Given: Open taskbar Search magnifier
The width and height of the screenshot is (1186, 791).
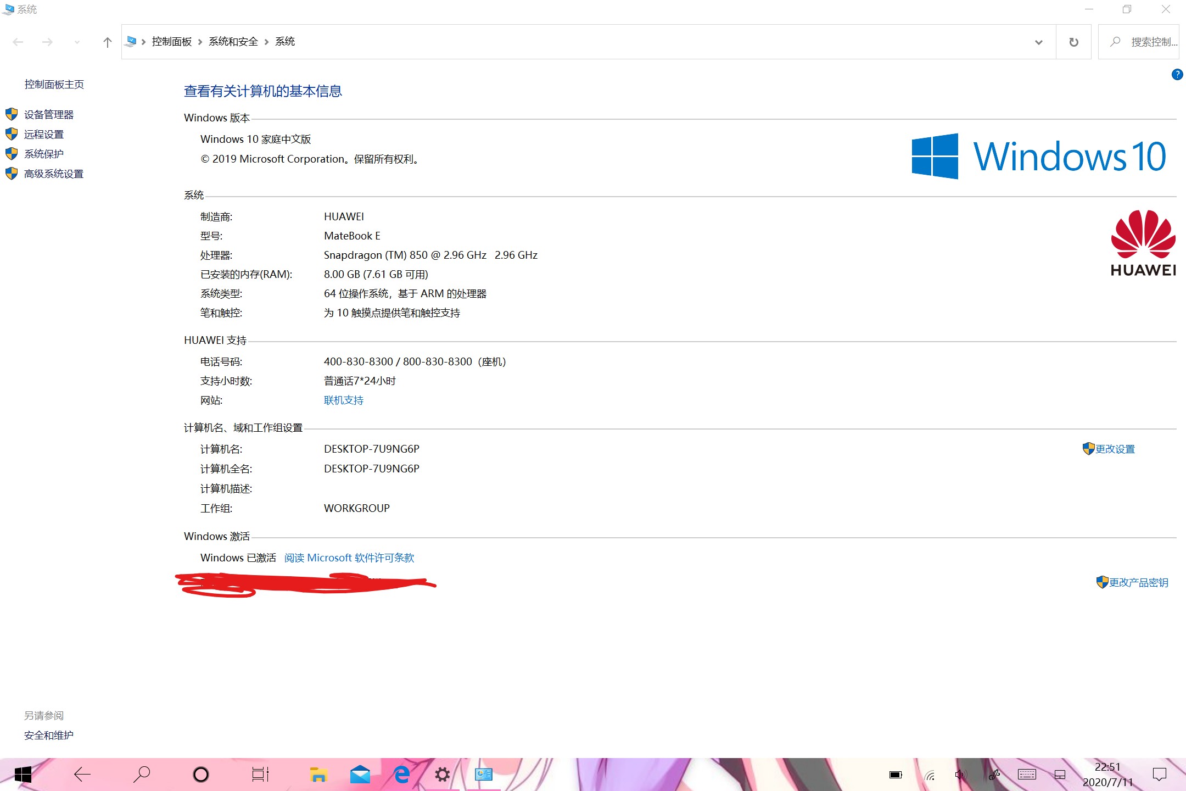Looking at the screenshot, I should tap(142, 775).
